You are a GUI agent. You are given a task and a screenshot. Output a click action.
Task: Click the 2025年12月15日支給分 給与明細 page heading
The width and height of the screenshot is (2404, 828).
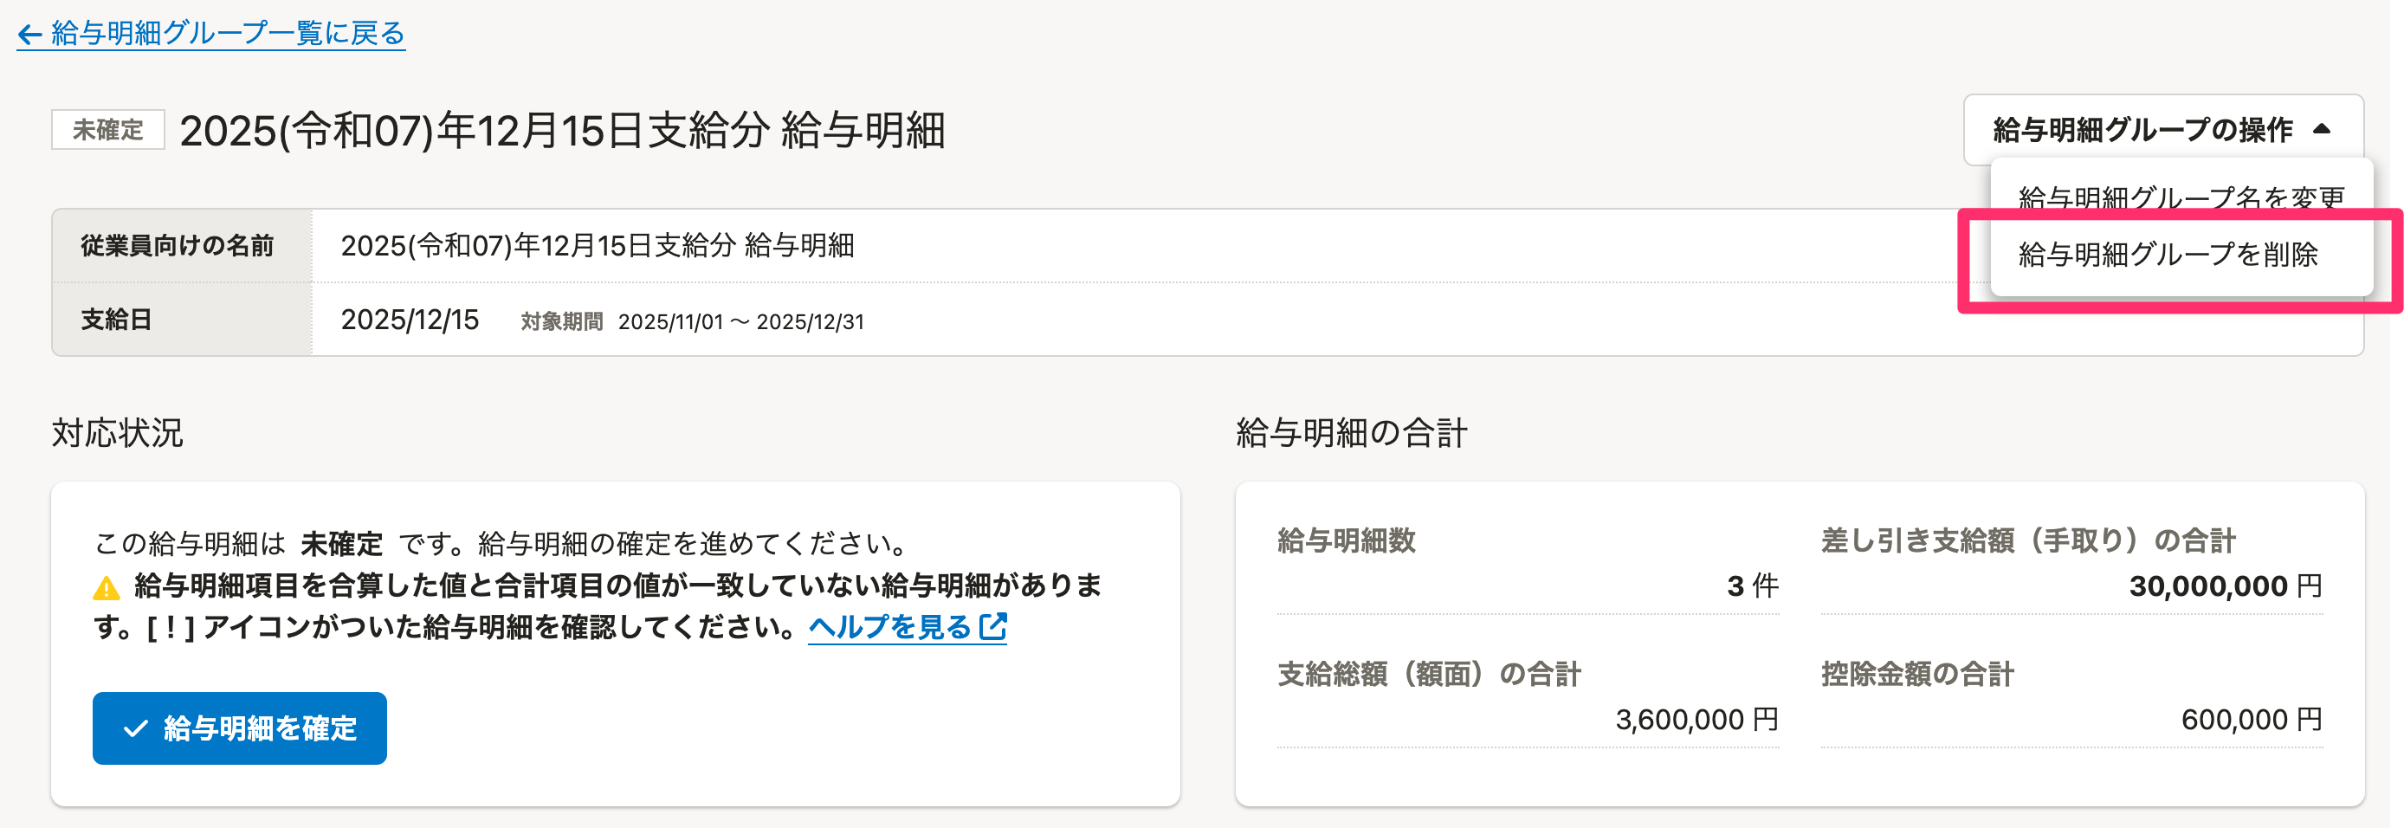562,131
